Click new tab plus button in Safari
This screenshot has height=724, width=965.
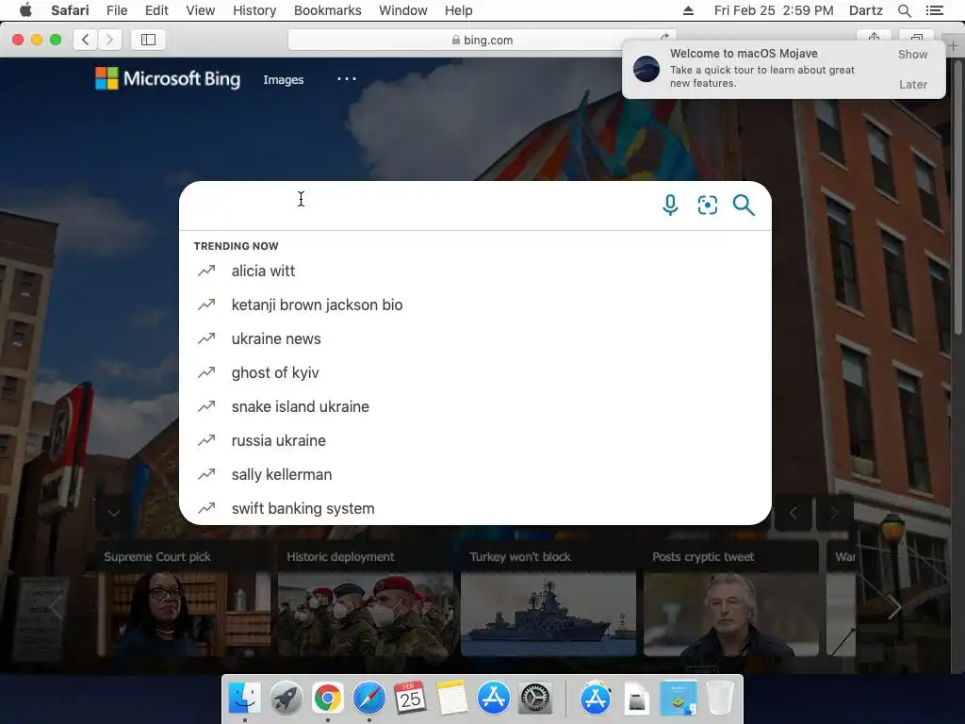pos(954,45)
